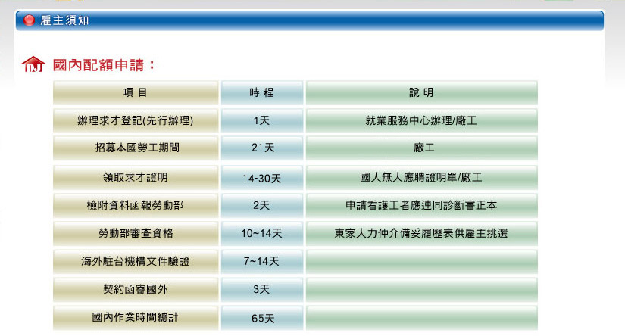This screenshot has width=625, height=336.
Task: Click the 65天 total duration cell
Action: (261, 318)
